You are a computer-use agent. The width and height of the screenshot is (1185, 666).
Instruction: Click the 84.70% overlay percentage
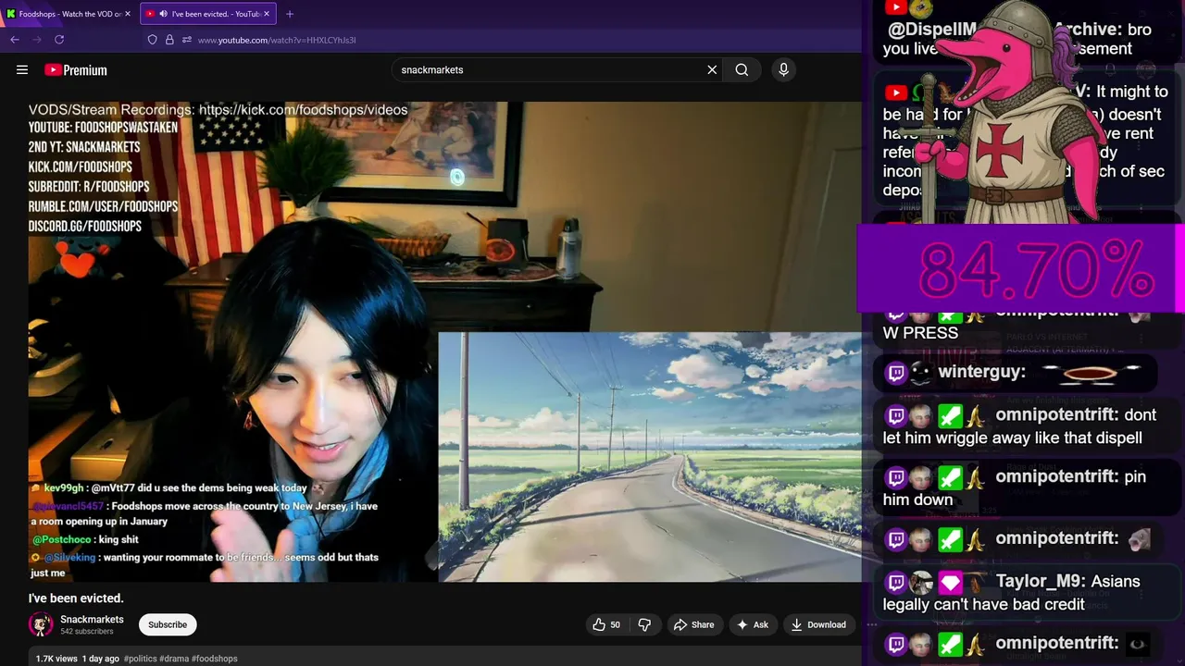1035,270
